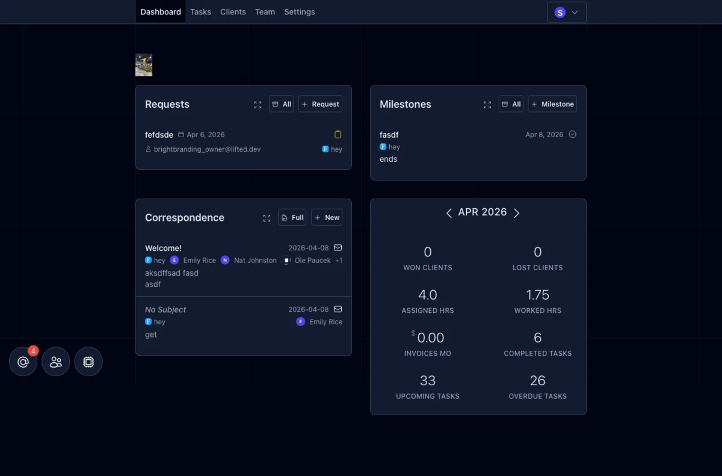The width and height of the screenshot is (722, 476).
Task: Open the mentions button showing 4 notifications
Action: click(22, 362)
